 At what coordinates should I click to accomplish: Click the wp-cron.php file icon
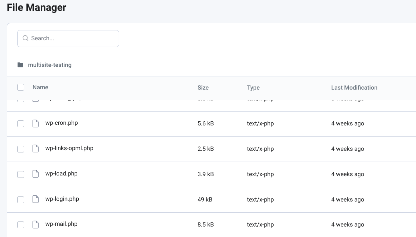36,123
